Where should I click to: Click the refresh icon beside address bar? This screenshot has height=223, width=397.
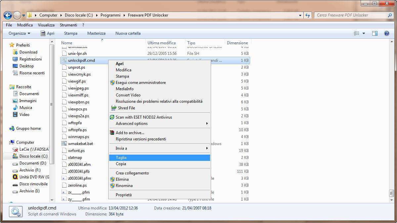pos(308,15)
